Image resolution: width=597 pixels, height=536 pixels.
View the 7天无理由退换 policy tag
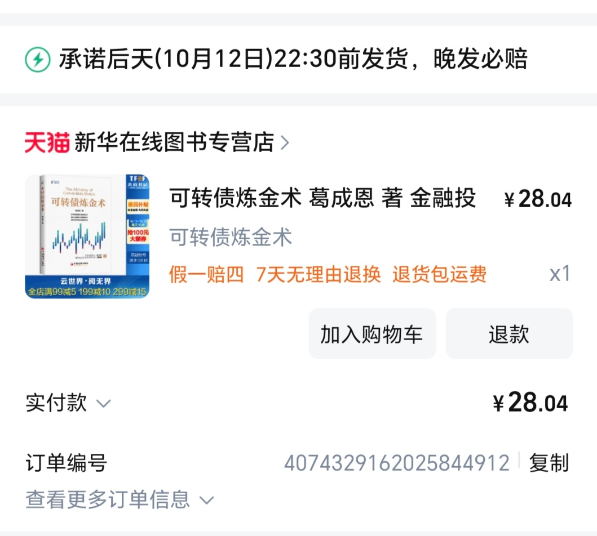coord(319,274)
